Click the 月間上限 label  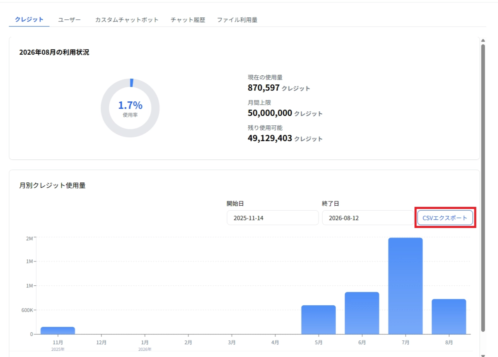(x=259, y=103)
